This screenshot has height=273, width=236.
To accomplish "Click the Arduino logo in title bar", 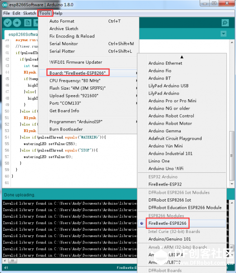I will 5,5.
